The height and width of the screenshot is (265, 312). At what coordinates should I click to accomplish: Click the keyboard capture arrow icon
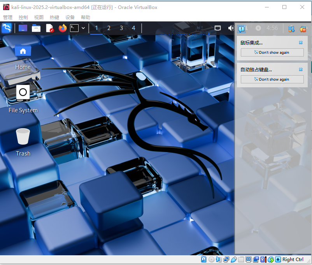pyautogui.click(x=278, y=260)
